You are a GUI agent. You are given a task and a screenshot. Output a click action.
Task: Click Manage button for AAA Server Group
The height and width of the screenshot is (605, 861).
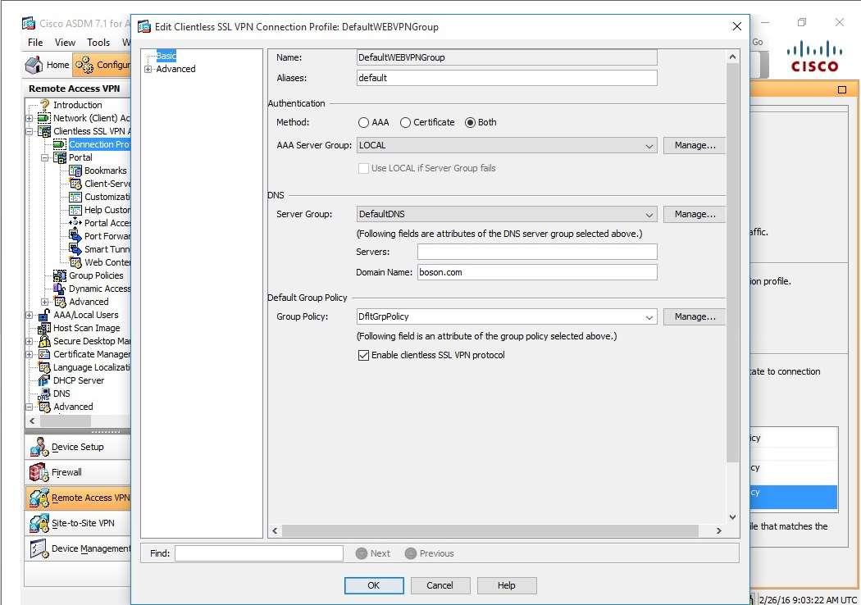point(695,145)
